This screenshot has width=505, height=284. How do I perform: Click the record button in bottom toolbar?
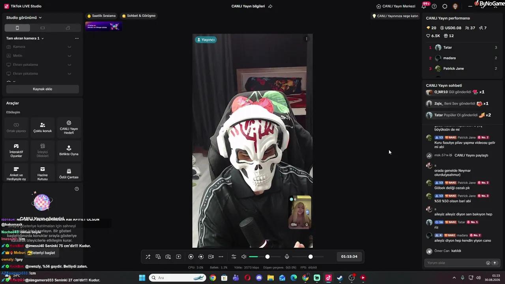coord(191,257)
